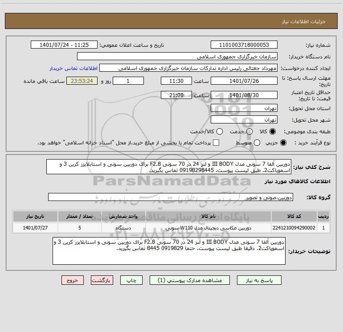Screen dimensions: 343x332
Task: Select the خدمت radio button
Action: [249, 131]
